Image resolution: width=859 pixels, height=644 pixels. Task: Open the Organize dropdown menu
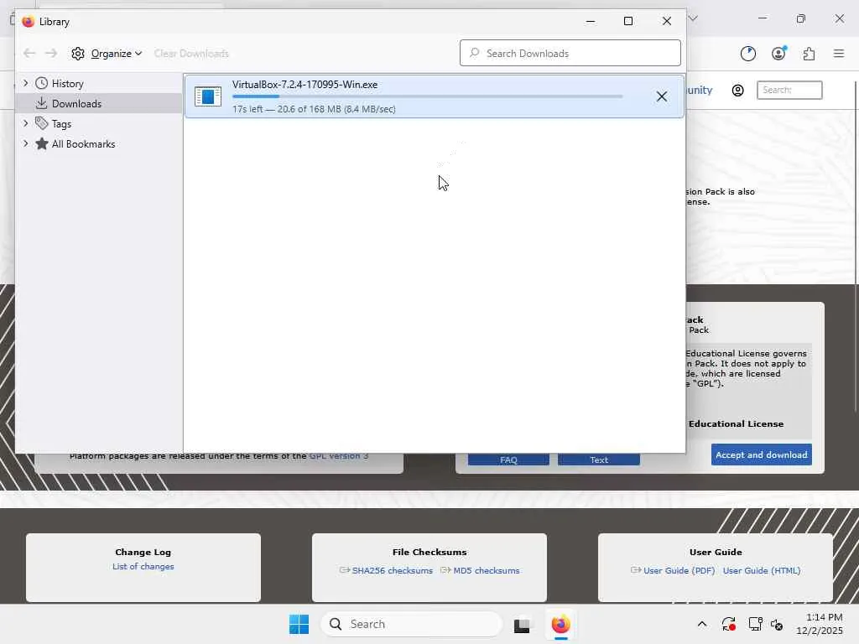pos(116,53)
